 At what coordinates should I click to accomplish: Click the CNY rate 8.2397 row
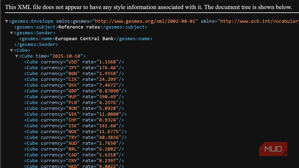pyautogui.click(x=74, y=161)
